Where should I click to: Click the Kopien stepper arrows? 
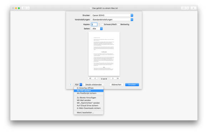(99, 24)
